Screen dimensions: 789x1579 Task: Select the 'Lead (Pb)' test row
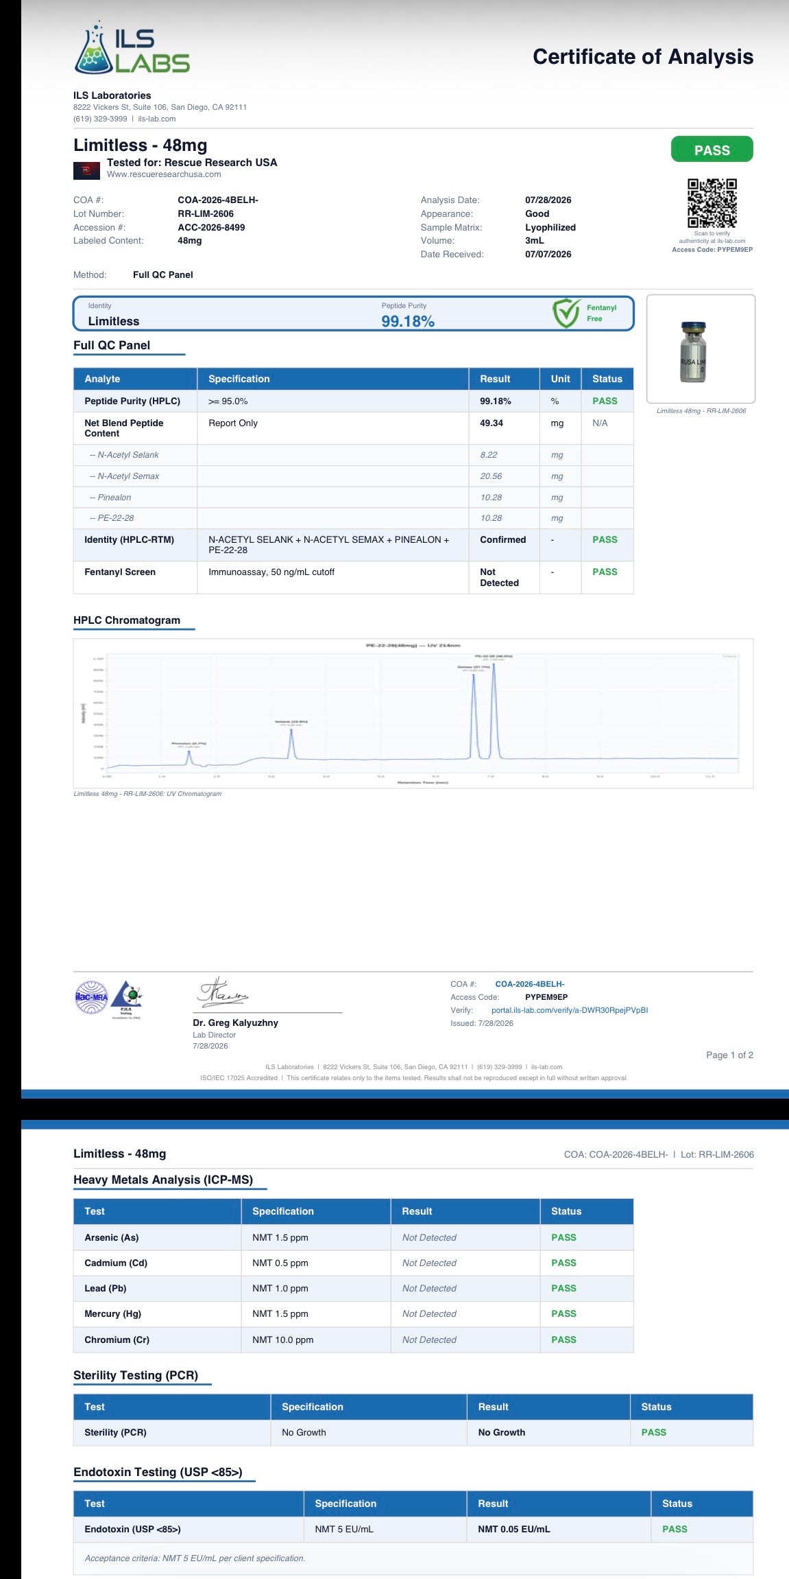[353, 1288]
